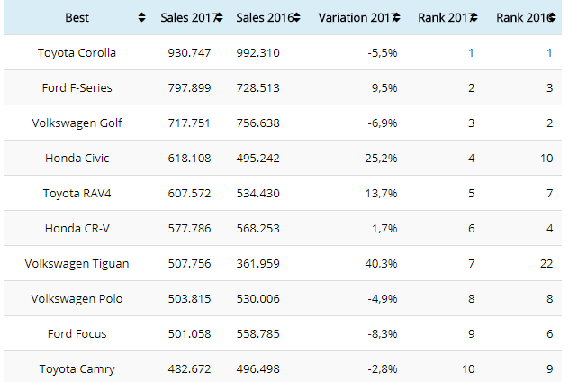This screenshot has height=382, width=569.
Task: Select the Ford Focus model name
Action: [77, 333]
